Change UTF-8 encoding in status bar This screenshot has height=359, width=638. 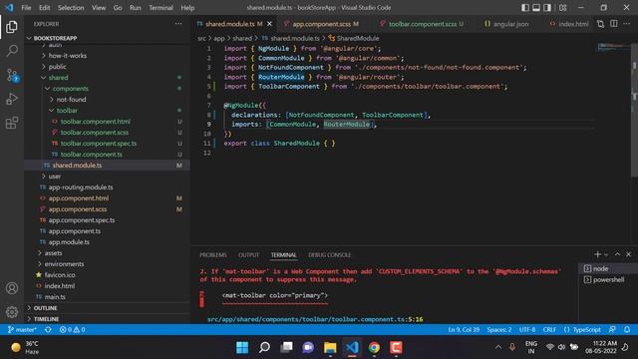point(527,329)
